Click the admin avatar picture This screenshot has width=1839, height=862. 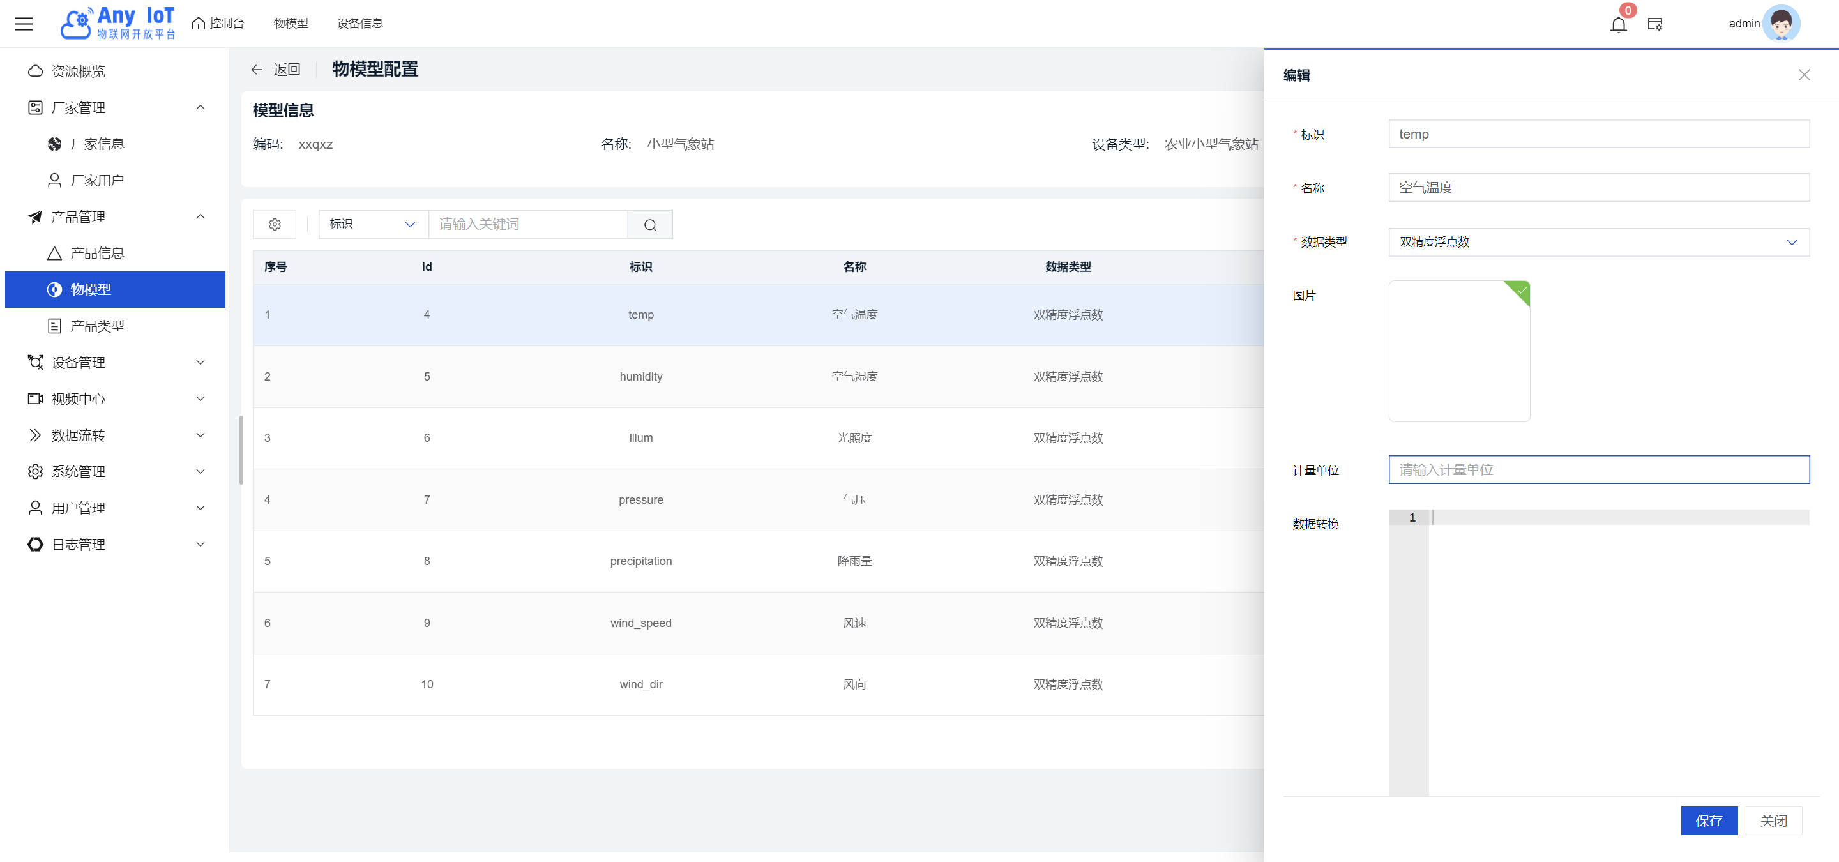1780,24
